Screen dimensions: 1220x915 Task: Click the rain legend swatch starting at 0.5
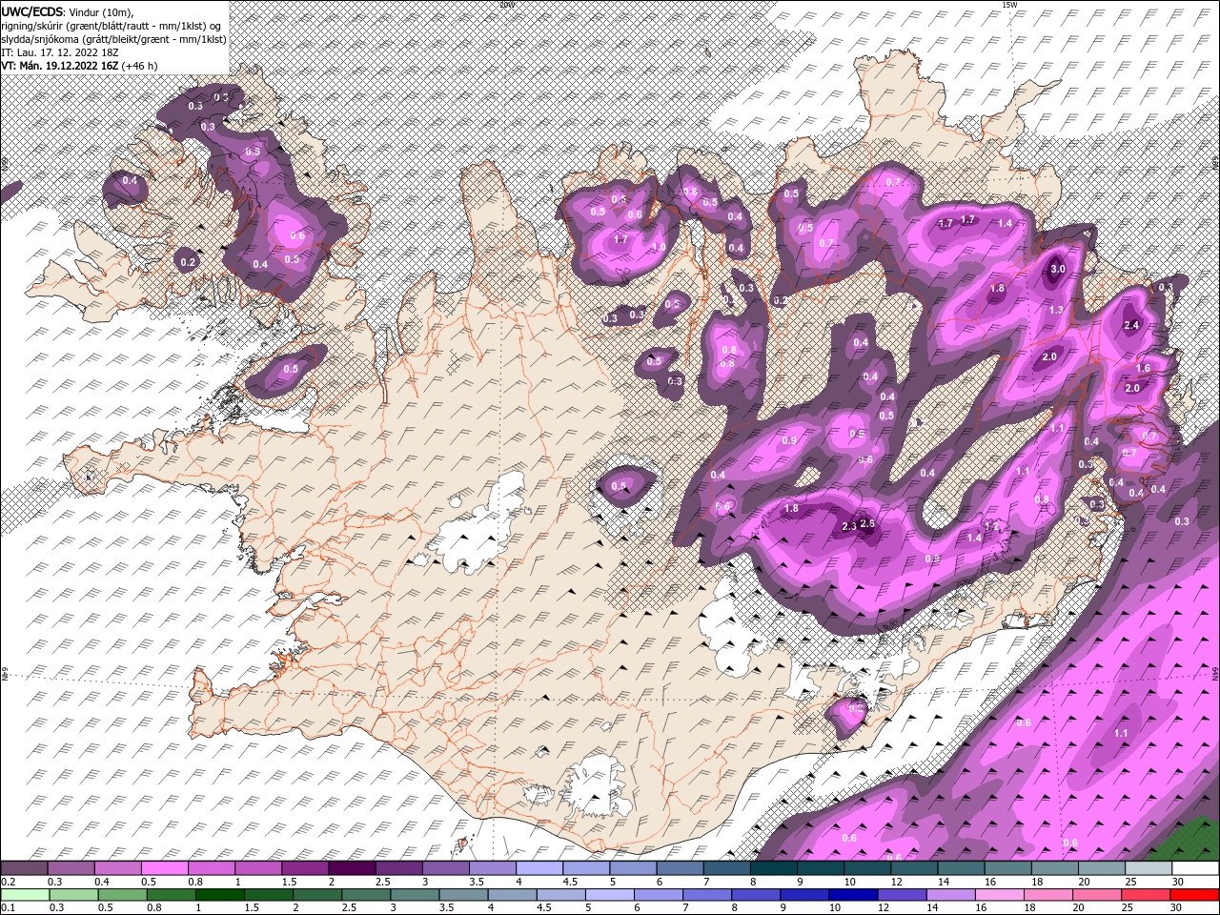123,895
